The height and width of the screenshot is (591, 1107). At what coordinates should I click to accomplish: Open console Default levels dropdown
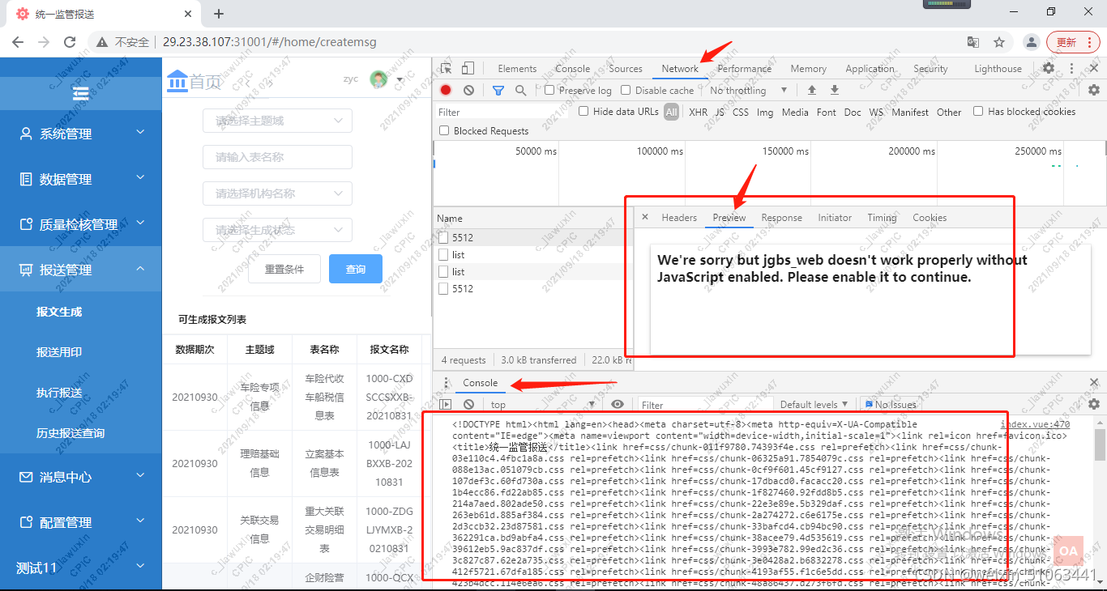[814, 404]
